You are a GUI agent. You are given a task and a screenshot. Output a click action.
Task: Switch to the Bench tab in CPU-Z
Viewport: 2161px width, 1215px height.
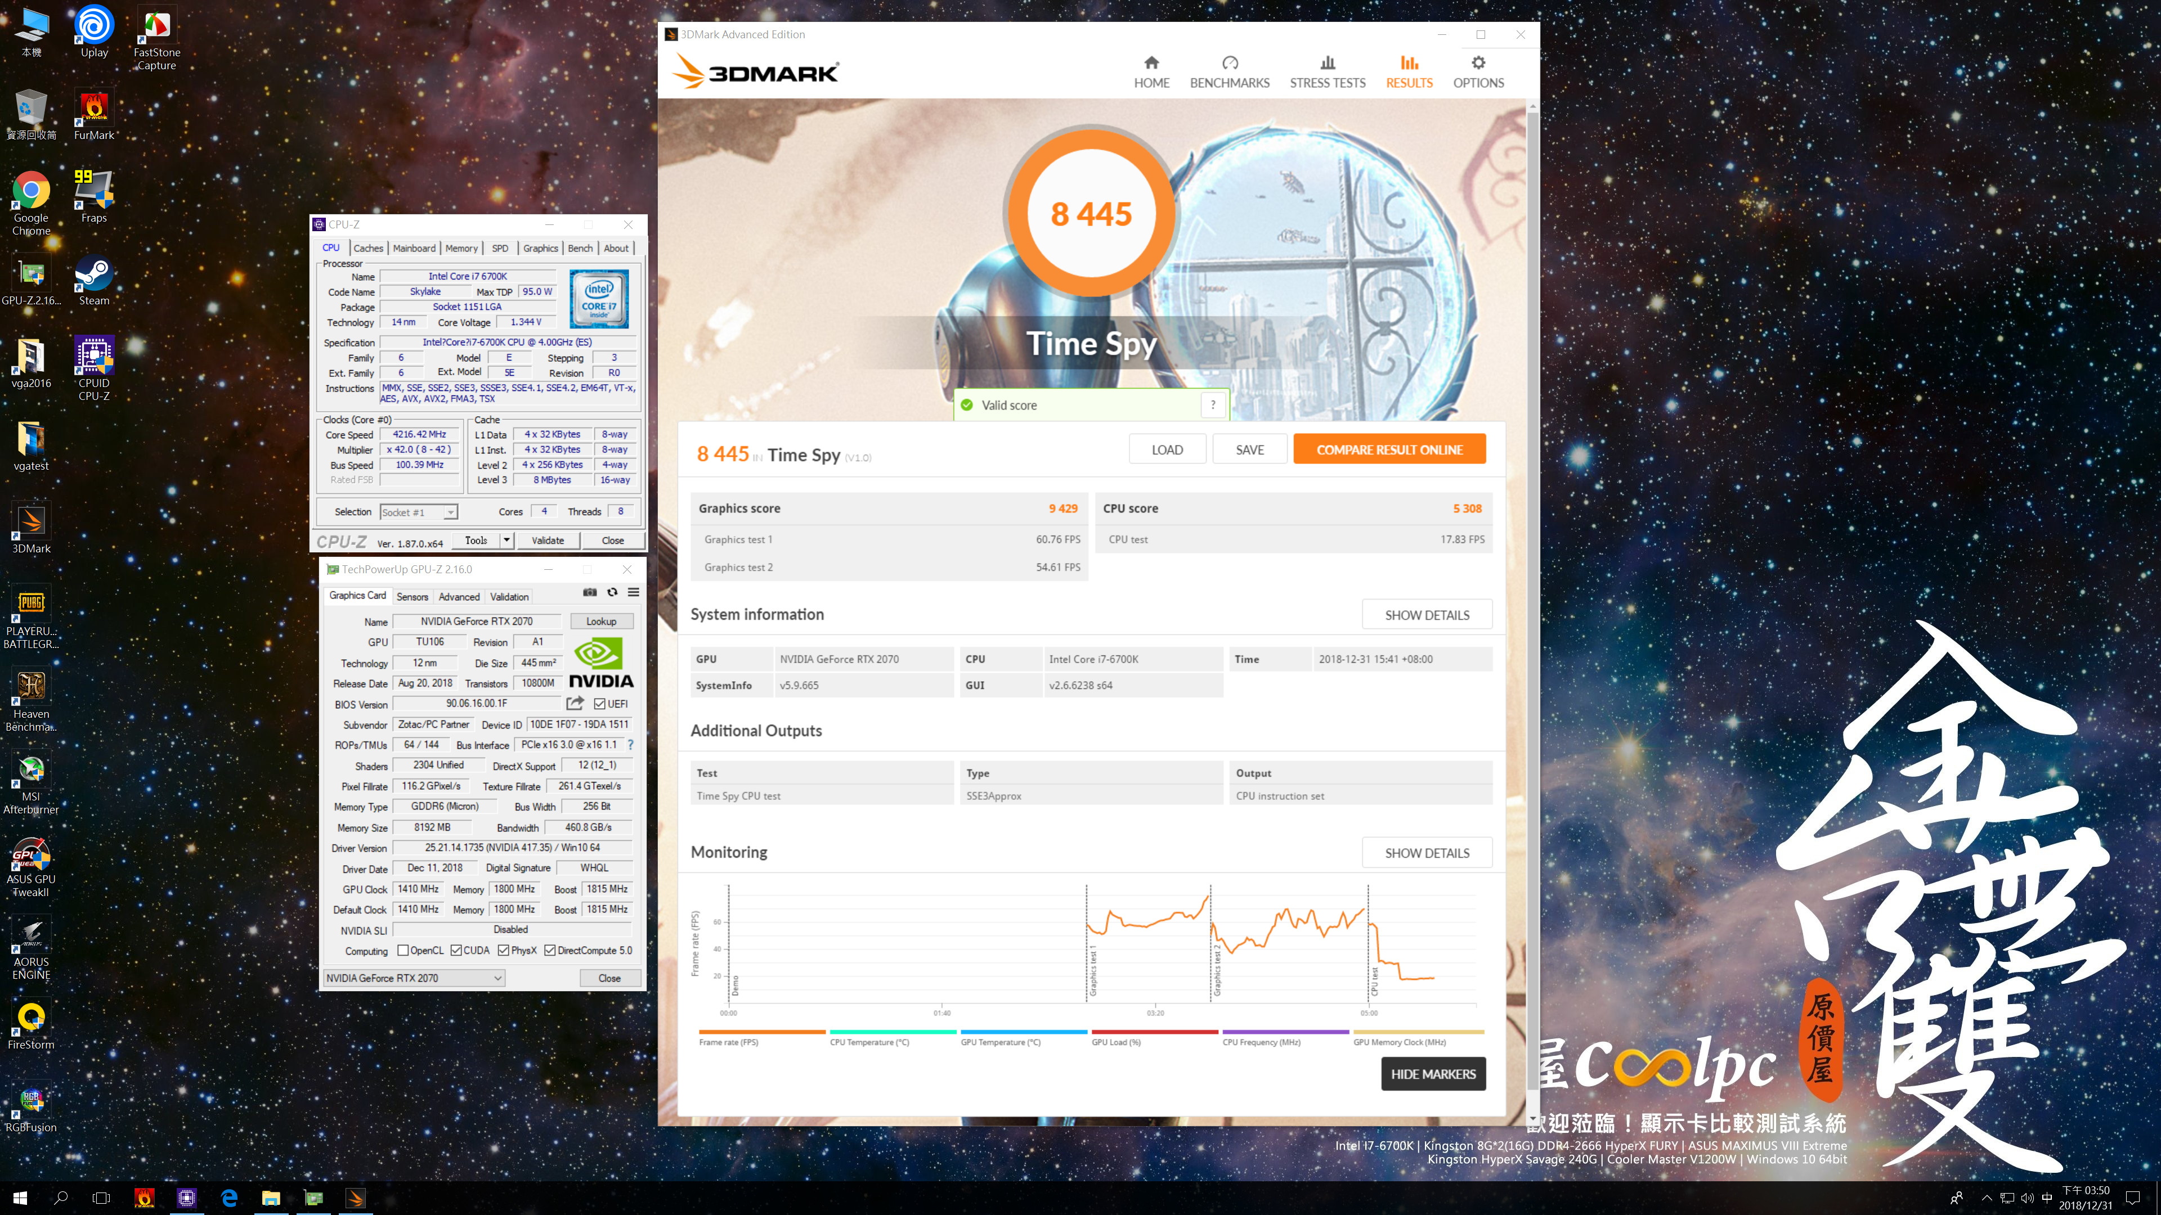point(581,248)
